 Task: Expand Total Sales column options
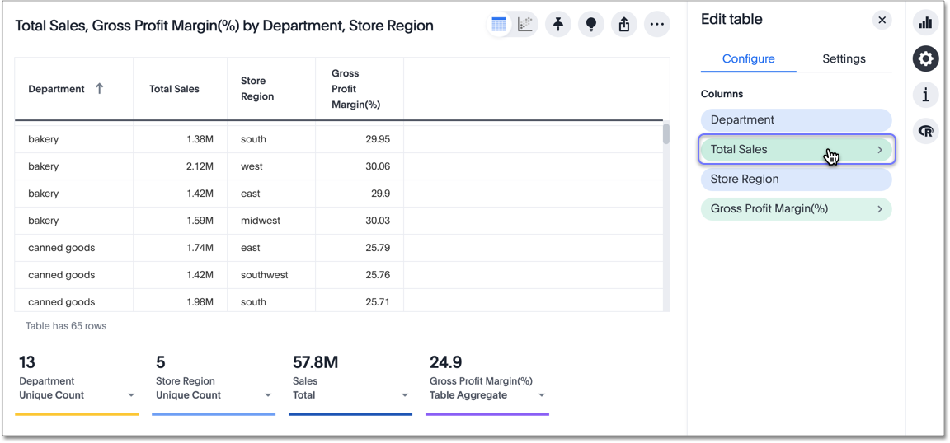click(x=880, y=150)
